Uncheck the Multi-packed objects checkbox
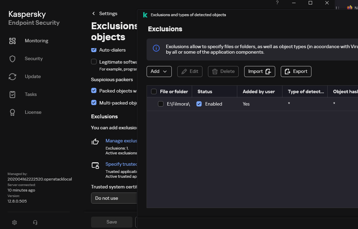 pyautogui.click(x=94, y=103)
